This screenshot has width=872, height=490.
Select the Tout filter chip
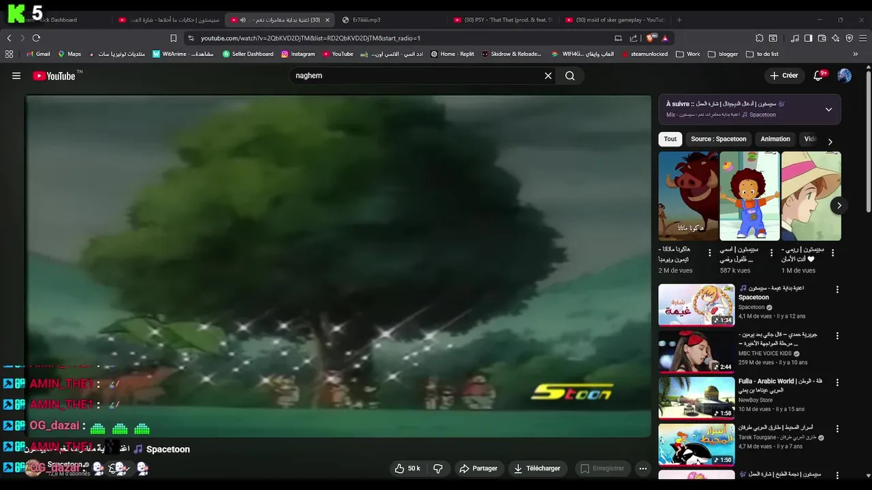(670, 139)
